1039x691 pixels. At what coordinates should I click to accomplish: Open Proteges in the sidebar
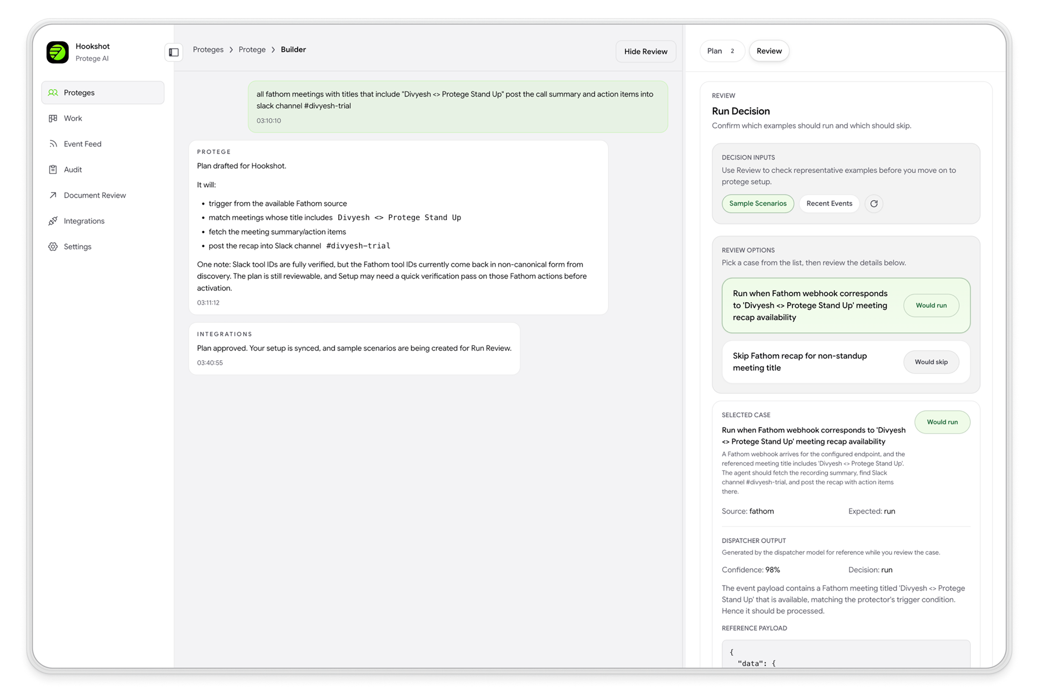(103, 92)
